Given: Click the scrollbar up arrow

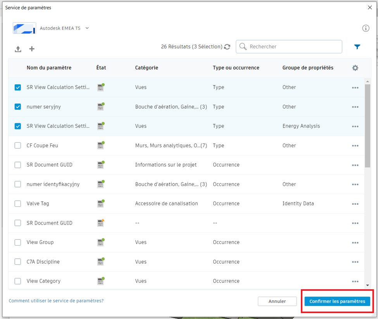Looking at the screenshot, I should click(x=368, y=82).
